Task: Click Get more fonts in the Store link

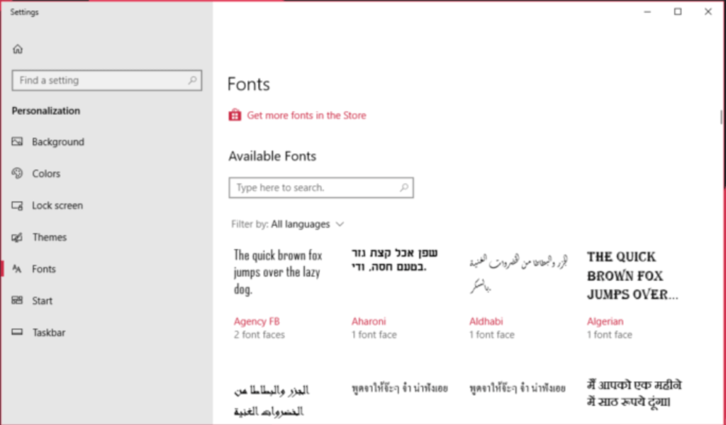Action: [x=306, y=116]
